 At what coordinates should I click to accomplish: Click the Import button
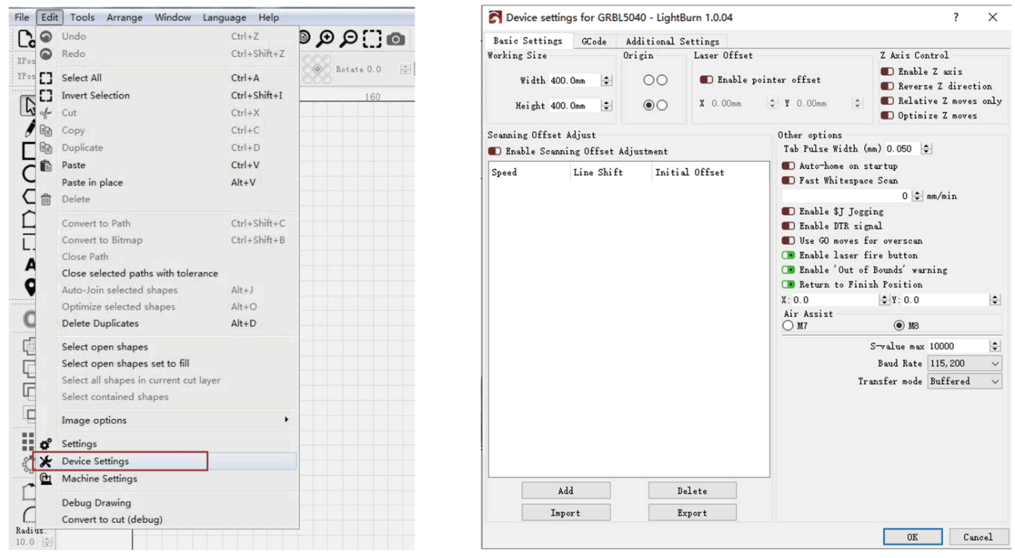click(x=566, y=513)
